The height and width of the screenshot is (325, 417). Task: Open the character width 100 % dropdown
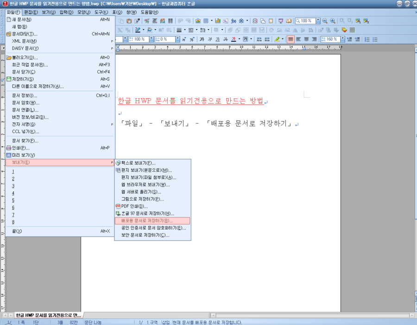[152, 39]
